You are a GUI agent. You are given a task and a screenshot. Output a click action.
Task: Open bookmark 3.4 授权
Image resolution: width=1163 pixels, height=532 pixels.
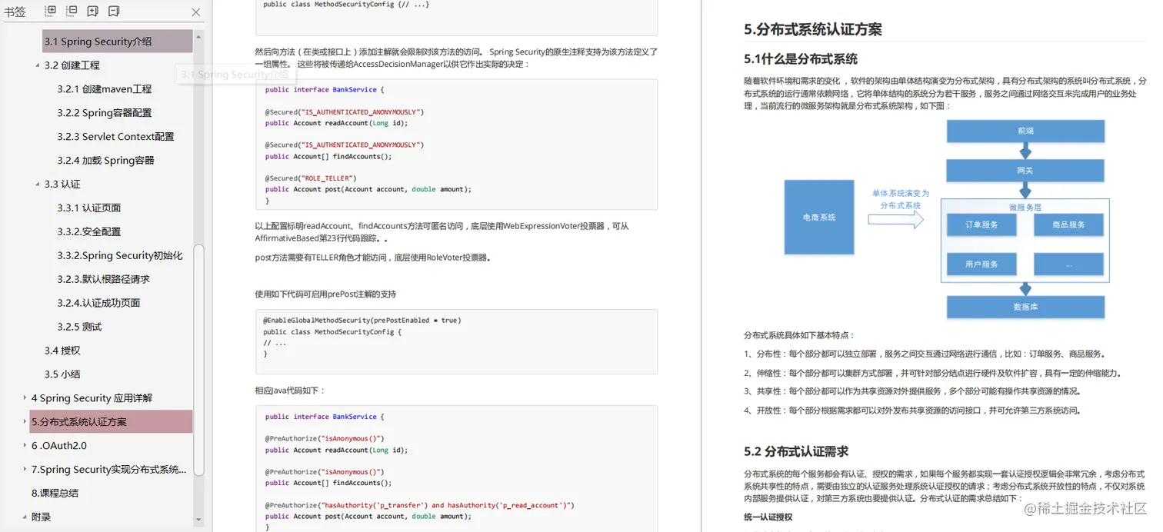click(x=62, y=351)
